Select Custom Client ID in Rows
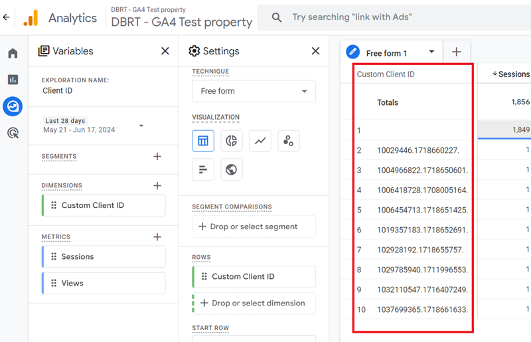Screen dimensions: 531x342 click(254, 276)
